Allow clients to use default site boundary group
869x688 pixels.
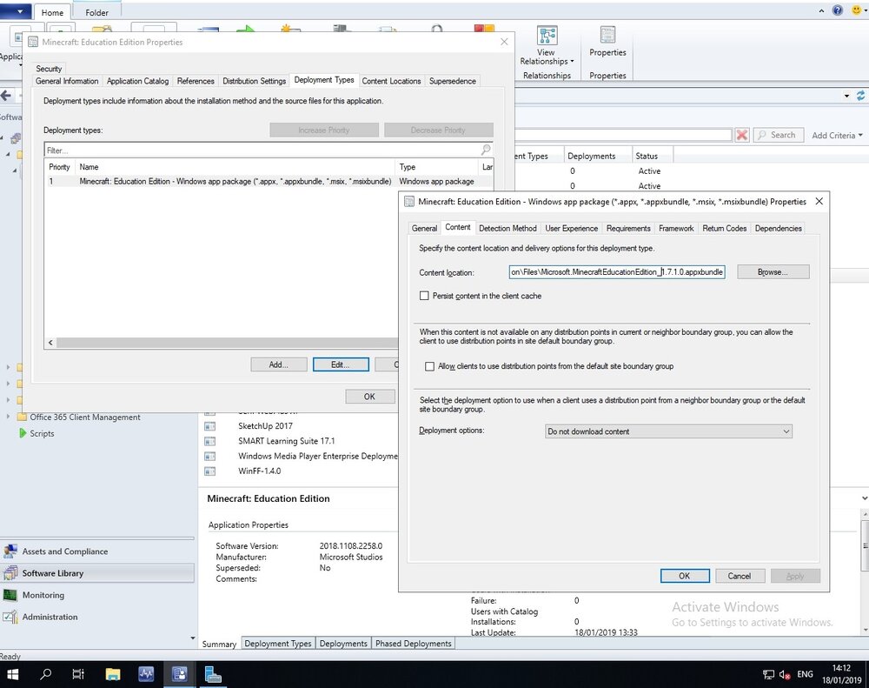[x=429, y=366]
